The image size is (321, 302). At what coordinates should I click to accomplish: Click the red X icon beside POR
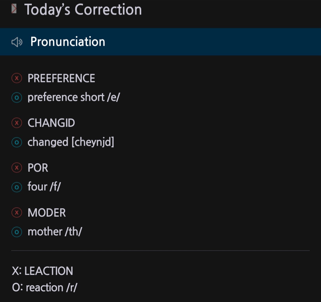[x=17, y=168]
